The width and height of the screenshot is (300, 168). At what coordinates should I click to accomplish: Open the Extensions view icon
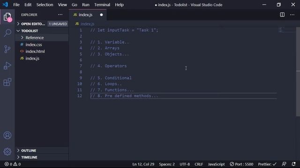click(x=7, y=82)
